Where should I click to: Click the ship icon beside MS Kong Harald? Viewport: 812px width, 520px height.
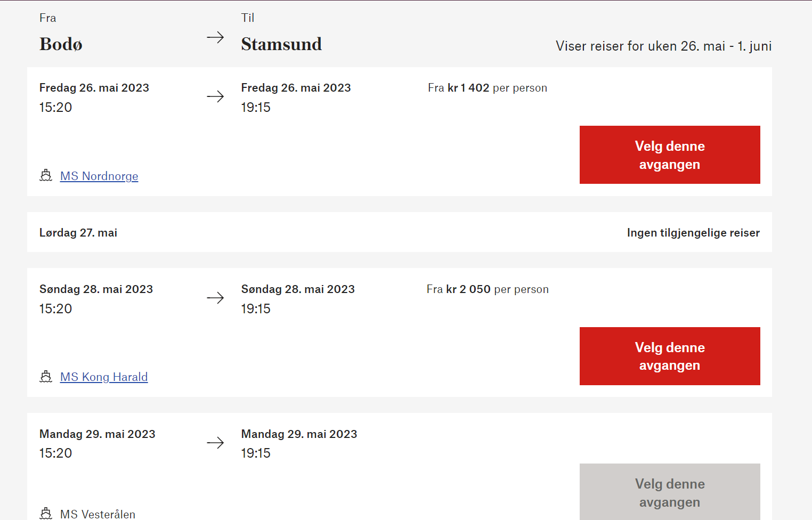pyautogui.click(x=46, y=377)
